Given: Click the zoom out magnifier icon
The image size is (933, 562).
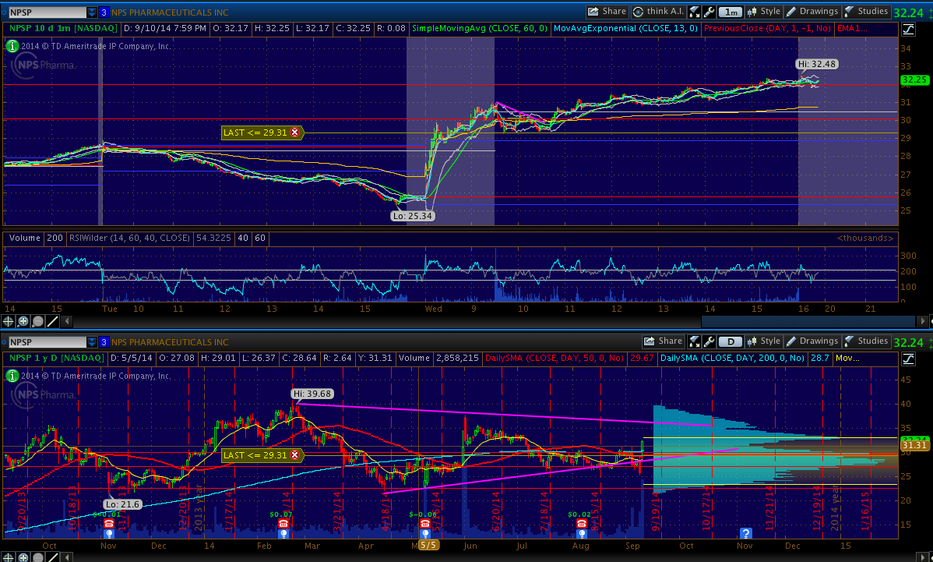Looking at the screenshot, I should (38, 321).
